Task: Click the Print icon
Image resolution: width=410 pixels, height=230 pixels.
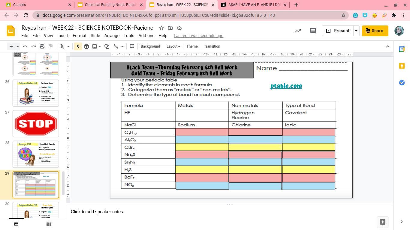Action: [x=42, y=46]
